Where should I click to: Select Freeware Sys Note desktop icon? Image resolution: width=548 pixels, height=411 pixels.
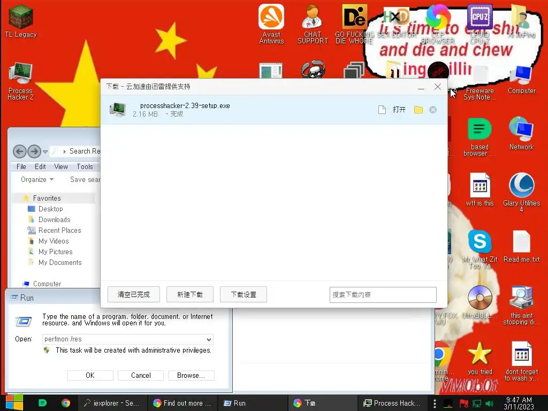[x=479, y=83]
